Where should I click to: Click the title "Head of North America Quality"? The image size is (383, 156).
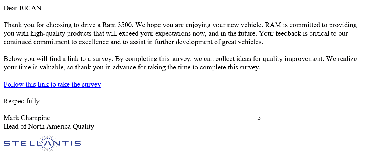pyautogui.click(x=49, y=126)
